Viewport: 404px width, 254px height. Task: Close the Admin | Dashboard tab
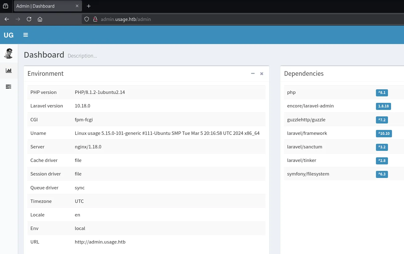[x=77, y=6]
